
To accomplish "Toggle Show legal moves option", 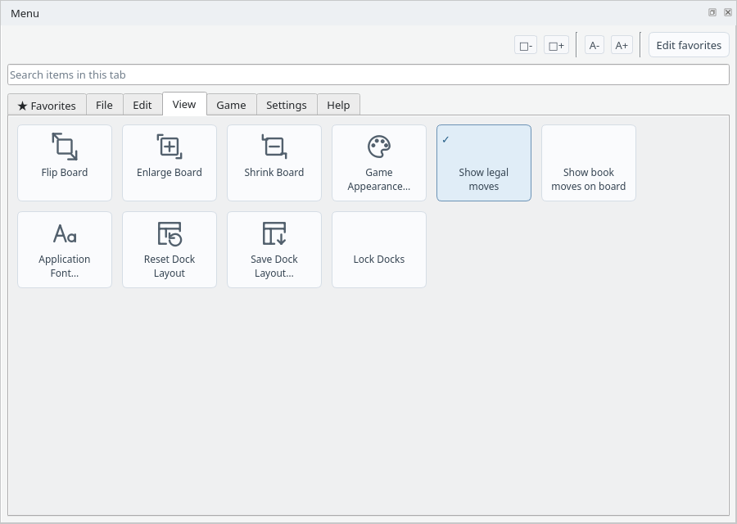I will pos(484,163).
